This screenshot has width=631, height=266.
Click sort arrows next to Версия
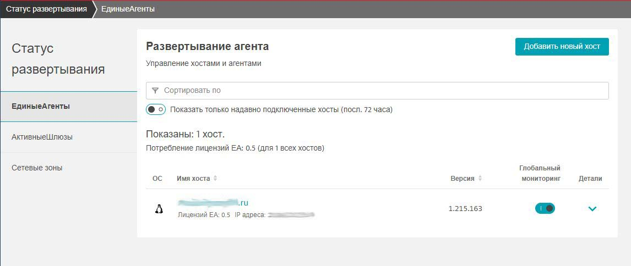[480, 179]
